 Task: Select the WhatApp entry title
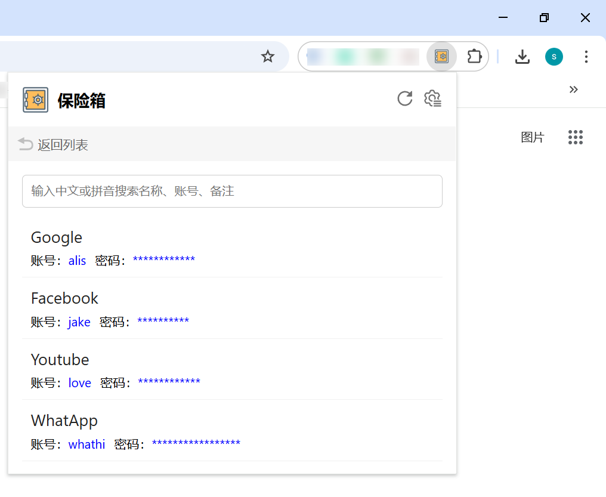pos(64,421)
